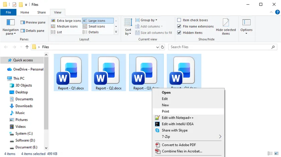Refresh the Files folder
Image resolution: width=281 pixels, height=157 pixels.
[163, 47]
